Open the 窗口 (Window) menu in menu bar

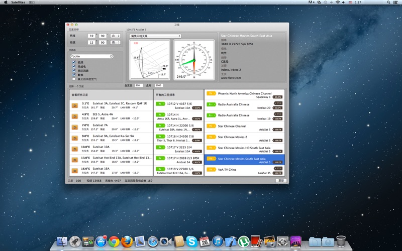(x=32, y=2)
